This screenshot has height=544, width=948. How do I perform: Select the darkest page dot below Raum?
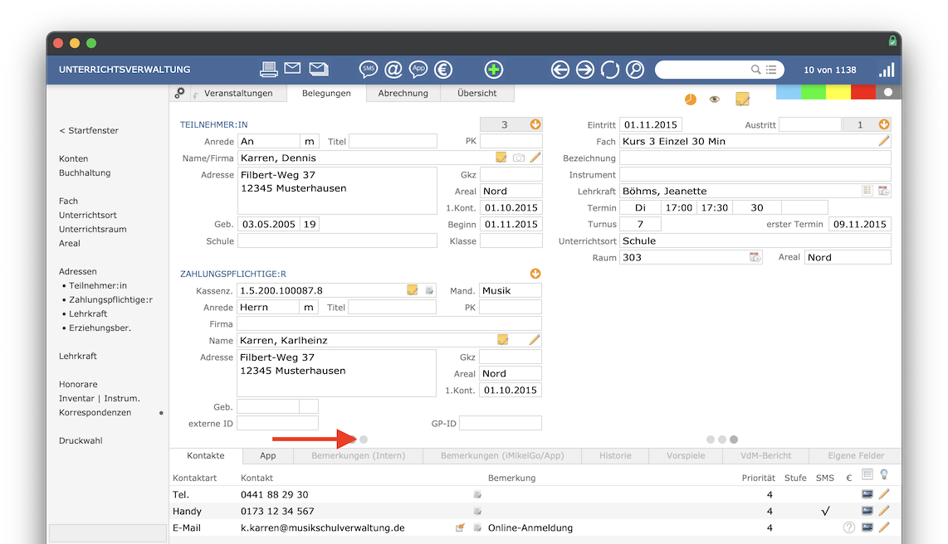pos(734,440)
